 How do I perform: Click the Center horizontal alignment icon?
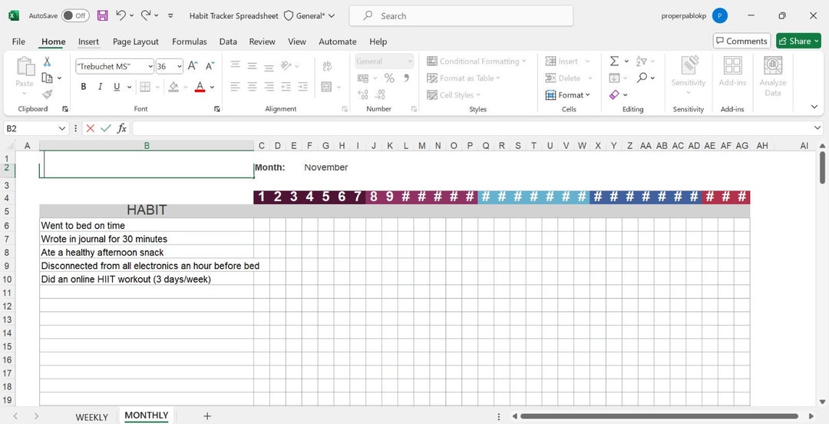[253, 86]
